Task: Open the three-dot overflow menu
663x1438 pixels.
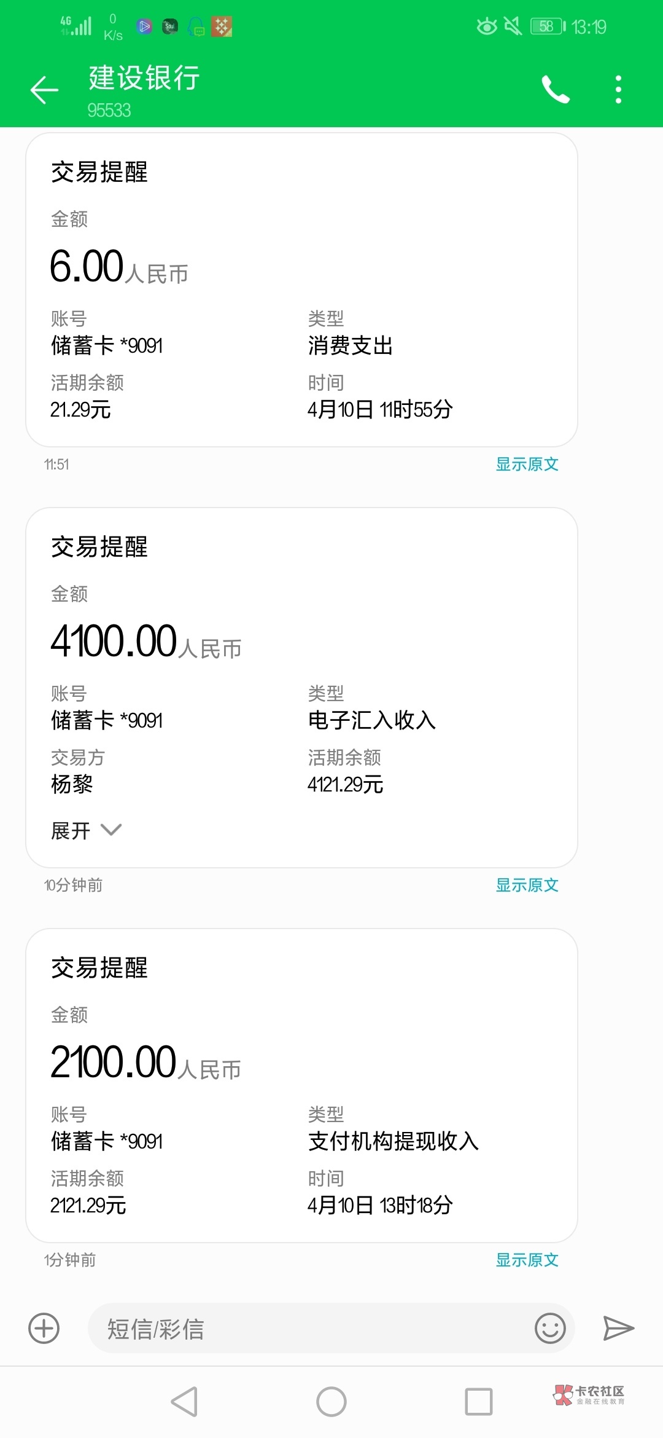Action: (x=618, y=90)
